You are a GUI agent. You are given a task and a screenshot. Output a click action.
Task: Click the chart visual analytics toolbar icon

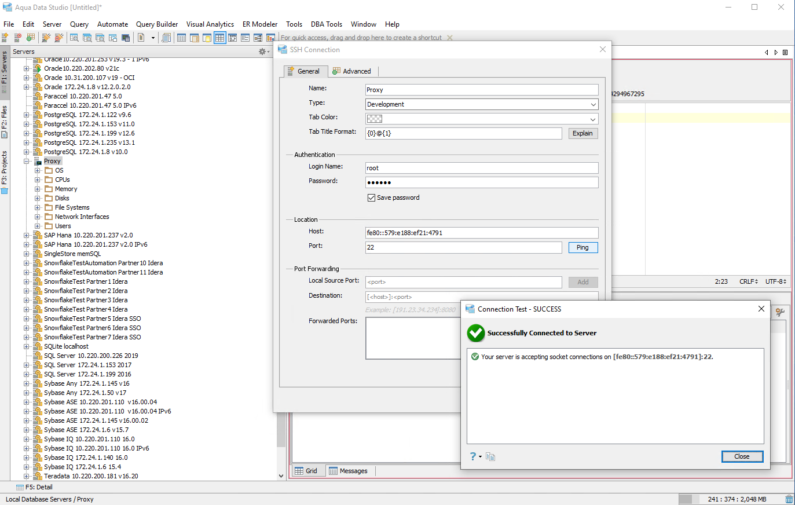pyautogui.click(x=270, y=38)
